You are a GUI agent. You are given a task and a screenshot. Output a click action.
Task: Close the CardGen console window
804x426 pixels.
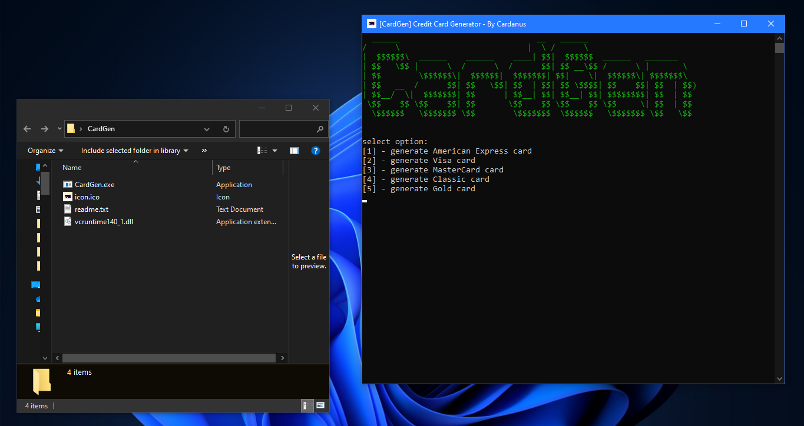pos(771,24)
